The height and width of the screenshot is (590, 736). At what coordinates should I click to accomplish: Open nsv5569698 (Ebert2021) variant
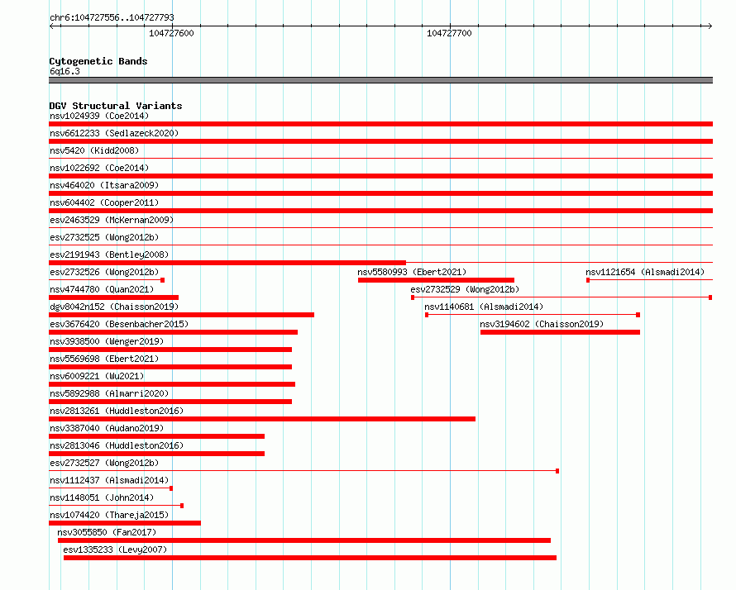point(104,359)
